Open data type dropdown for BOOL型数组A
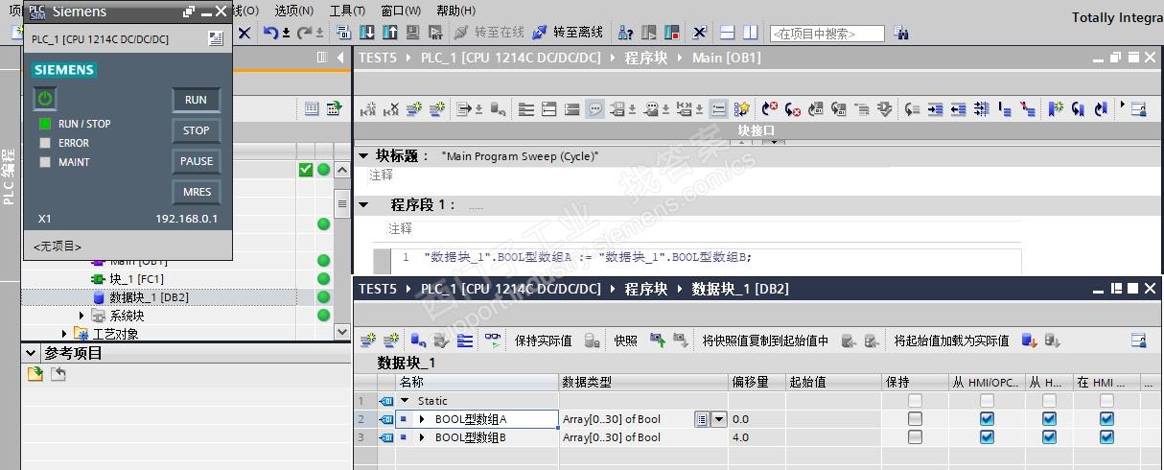Screen dimensions: 1164x470 click(718, 419)
